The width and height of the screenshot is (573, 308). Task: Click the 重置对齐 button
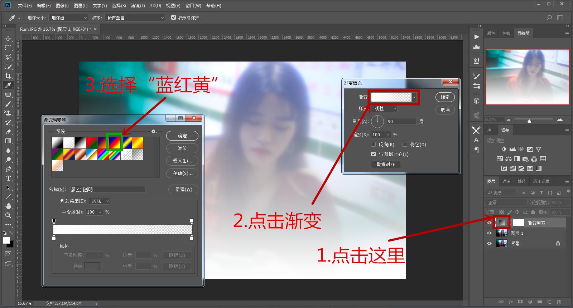tap(385, 164)
